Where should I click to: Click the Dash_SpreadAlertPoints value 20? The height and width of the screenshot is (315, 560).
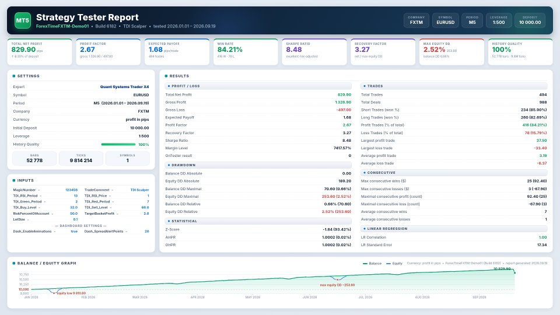(x=147, y=232)
